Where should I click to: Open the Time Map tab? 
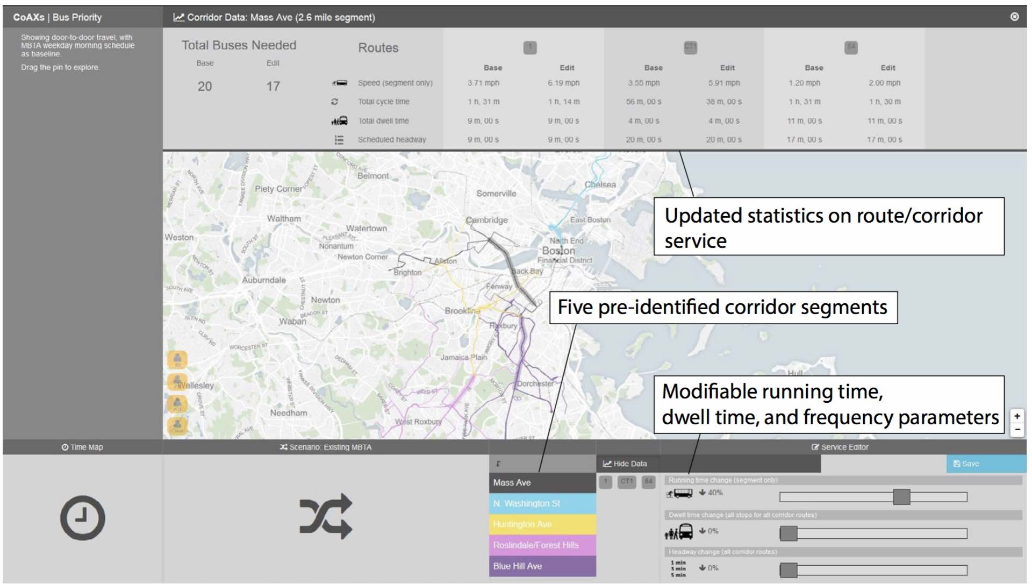click(x=82, y=447)
